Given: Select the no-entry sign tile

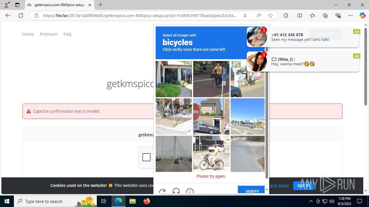Looking at the screenshot, I should click(x=211, y=116).
